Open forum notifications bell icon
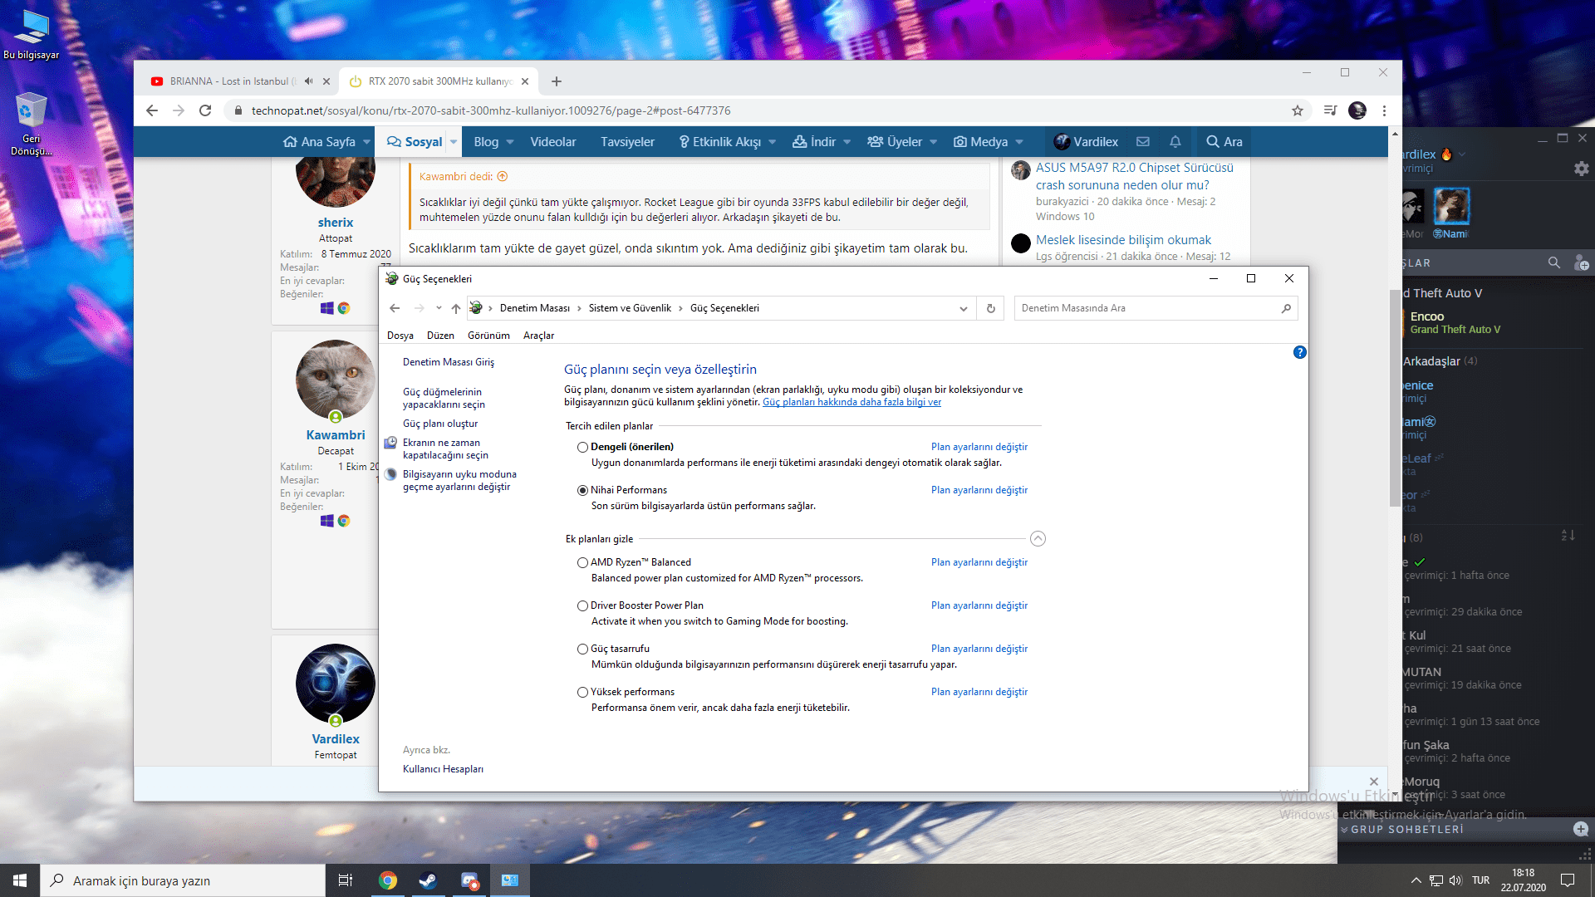The image size is (1595, 897). tap(1175, 142)
